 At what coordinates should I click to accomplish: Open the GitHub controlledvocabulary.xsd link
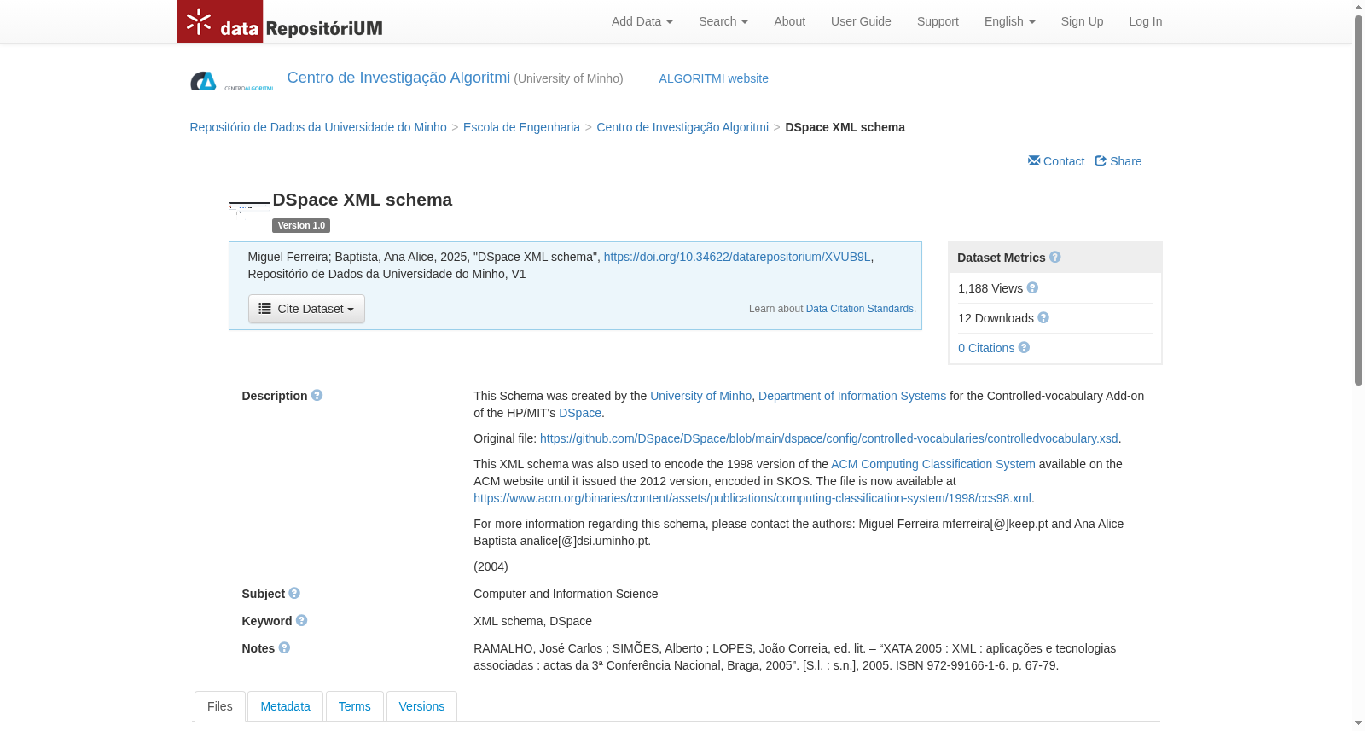point(828,438)
